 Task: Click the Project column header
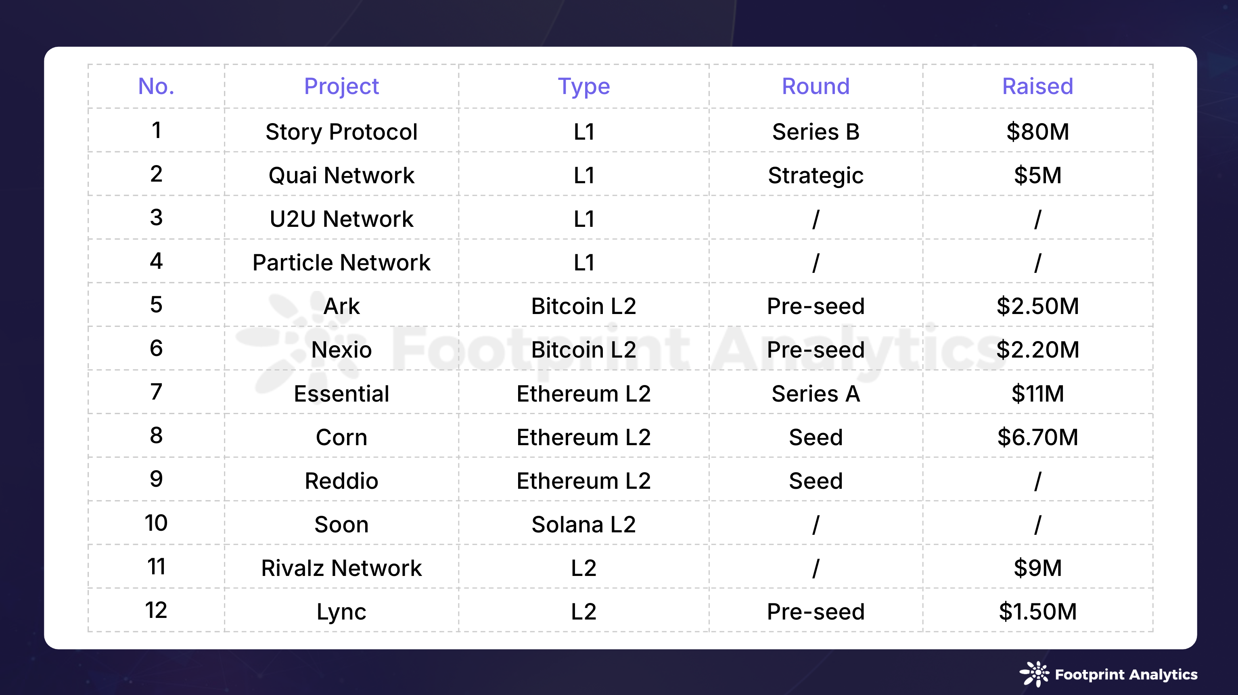(x=341, y=86)
